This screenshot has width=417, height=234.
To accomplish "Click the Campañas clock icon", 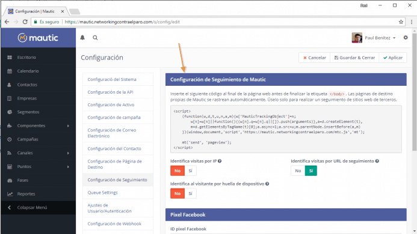I will [x=10, y=139].
